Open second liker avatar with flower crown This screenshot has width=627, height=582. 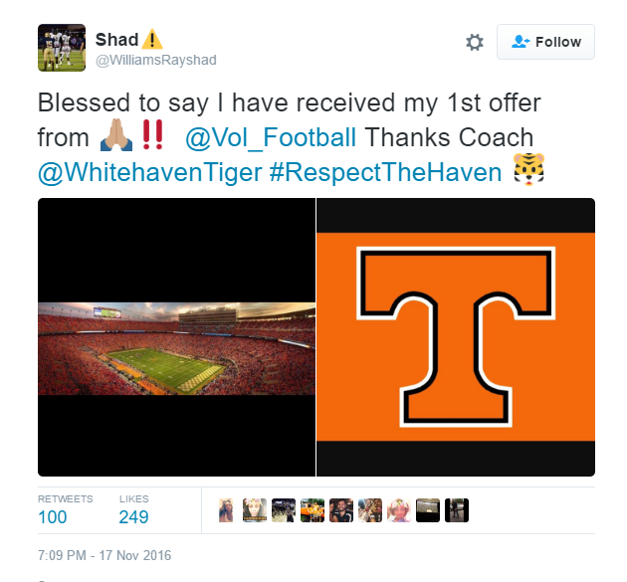255,510
